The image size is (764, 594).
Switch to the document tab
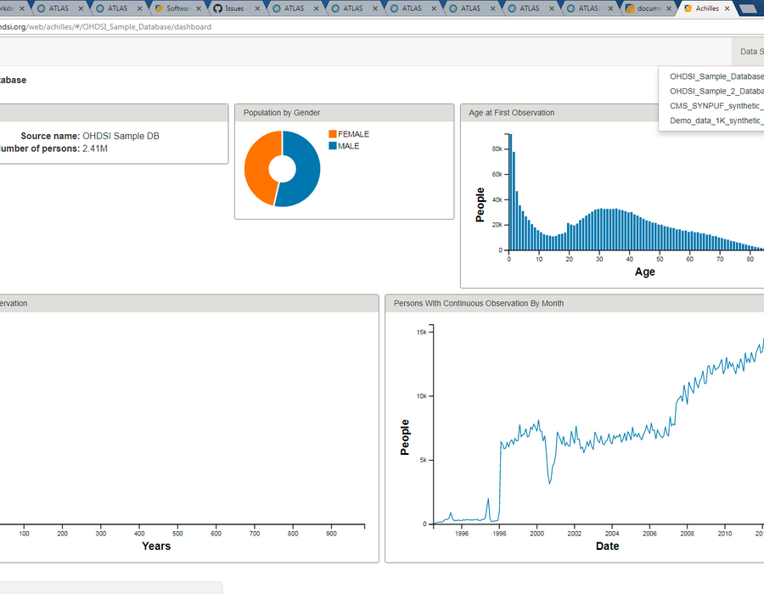click(x=649, y=8)
